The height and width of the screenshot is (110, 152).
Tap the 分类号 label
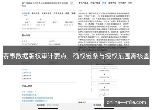[24, 70]
